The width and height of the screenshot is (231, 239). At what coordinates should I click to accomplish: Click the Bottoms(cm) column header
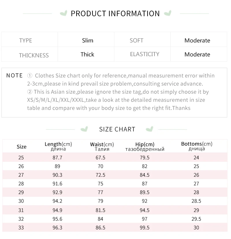pyautogui.click(x=197, y=146)
